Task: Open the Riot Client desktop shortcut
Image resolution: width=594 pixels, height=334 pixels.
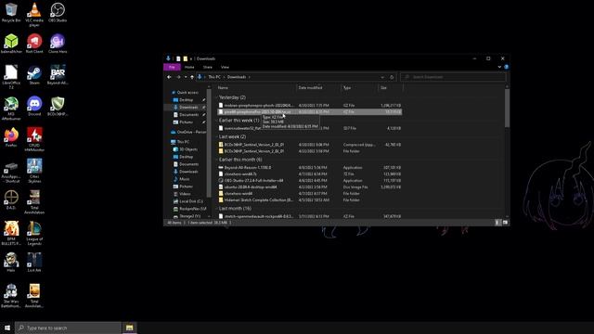Action: tap(34, 44)
